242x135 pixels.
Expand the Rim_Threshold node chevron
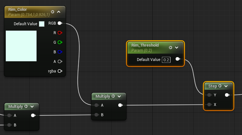pyautogui.click(x=177, y=48)
